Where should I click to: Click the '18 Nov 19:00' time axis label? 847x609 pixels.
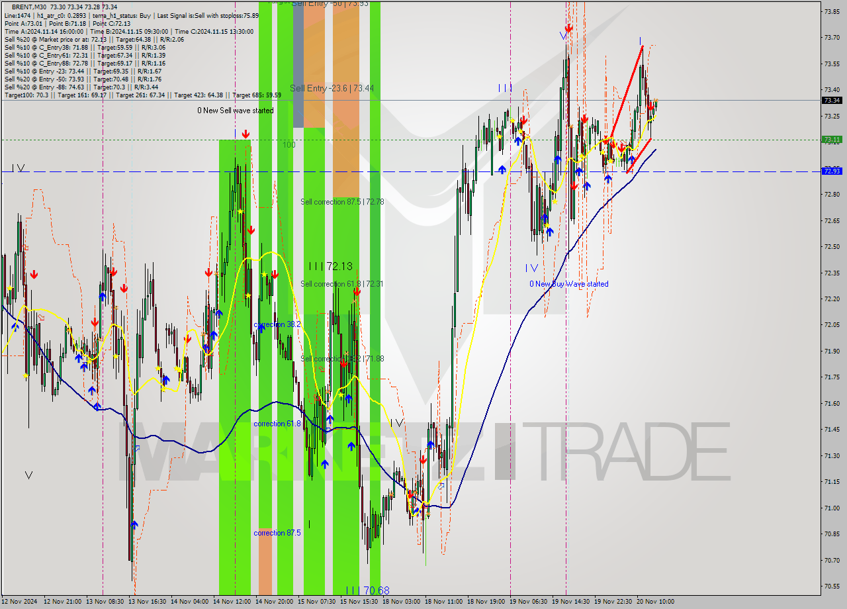click(x=487, y=602)
